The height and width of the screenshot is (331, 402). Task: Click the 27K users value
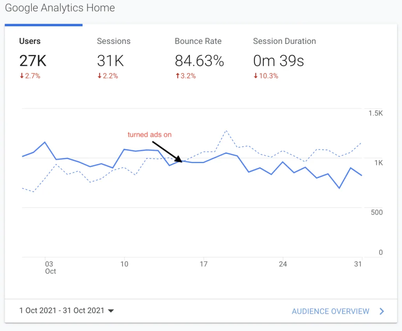(33, 61)
